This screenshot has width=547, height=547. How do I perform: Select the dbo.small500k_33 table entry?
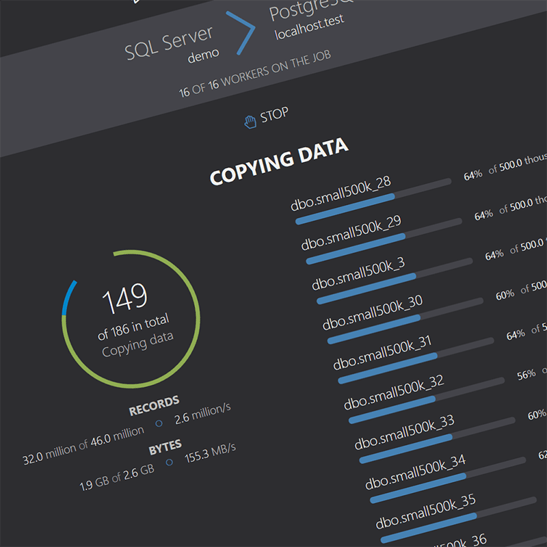click(x=404, y=431)
